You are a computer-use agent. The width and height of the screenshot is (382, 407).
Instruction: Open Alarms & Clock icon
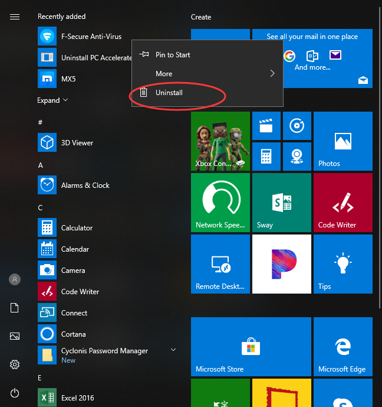[47, 185]
